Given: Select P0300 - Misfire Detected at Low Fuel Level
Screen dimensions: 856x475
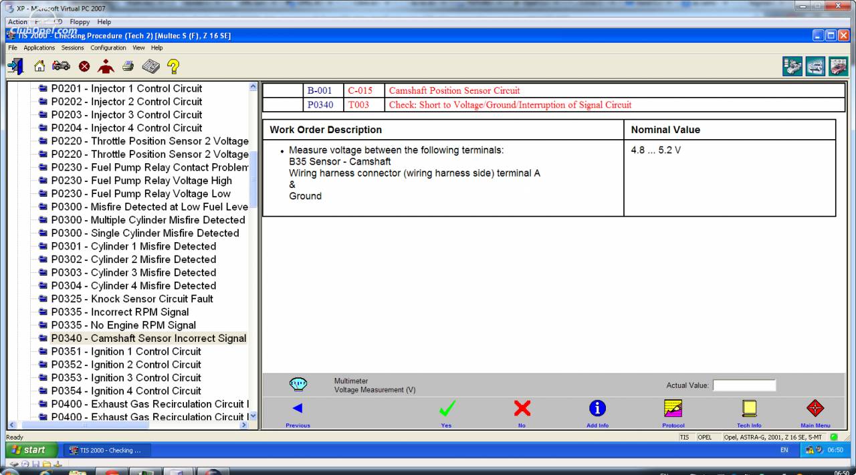Looking at the screenshot, I should point(150,207).
